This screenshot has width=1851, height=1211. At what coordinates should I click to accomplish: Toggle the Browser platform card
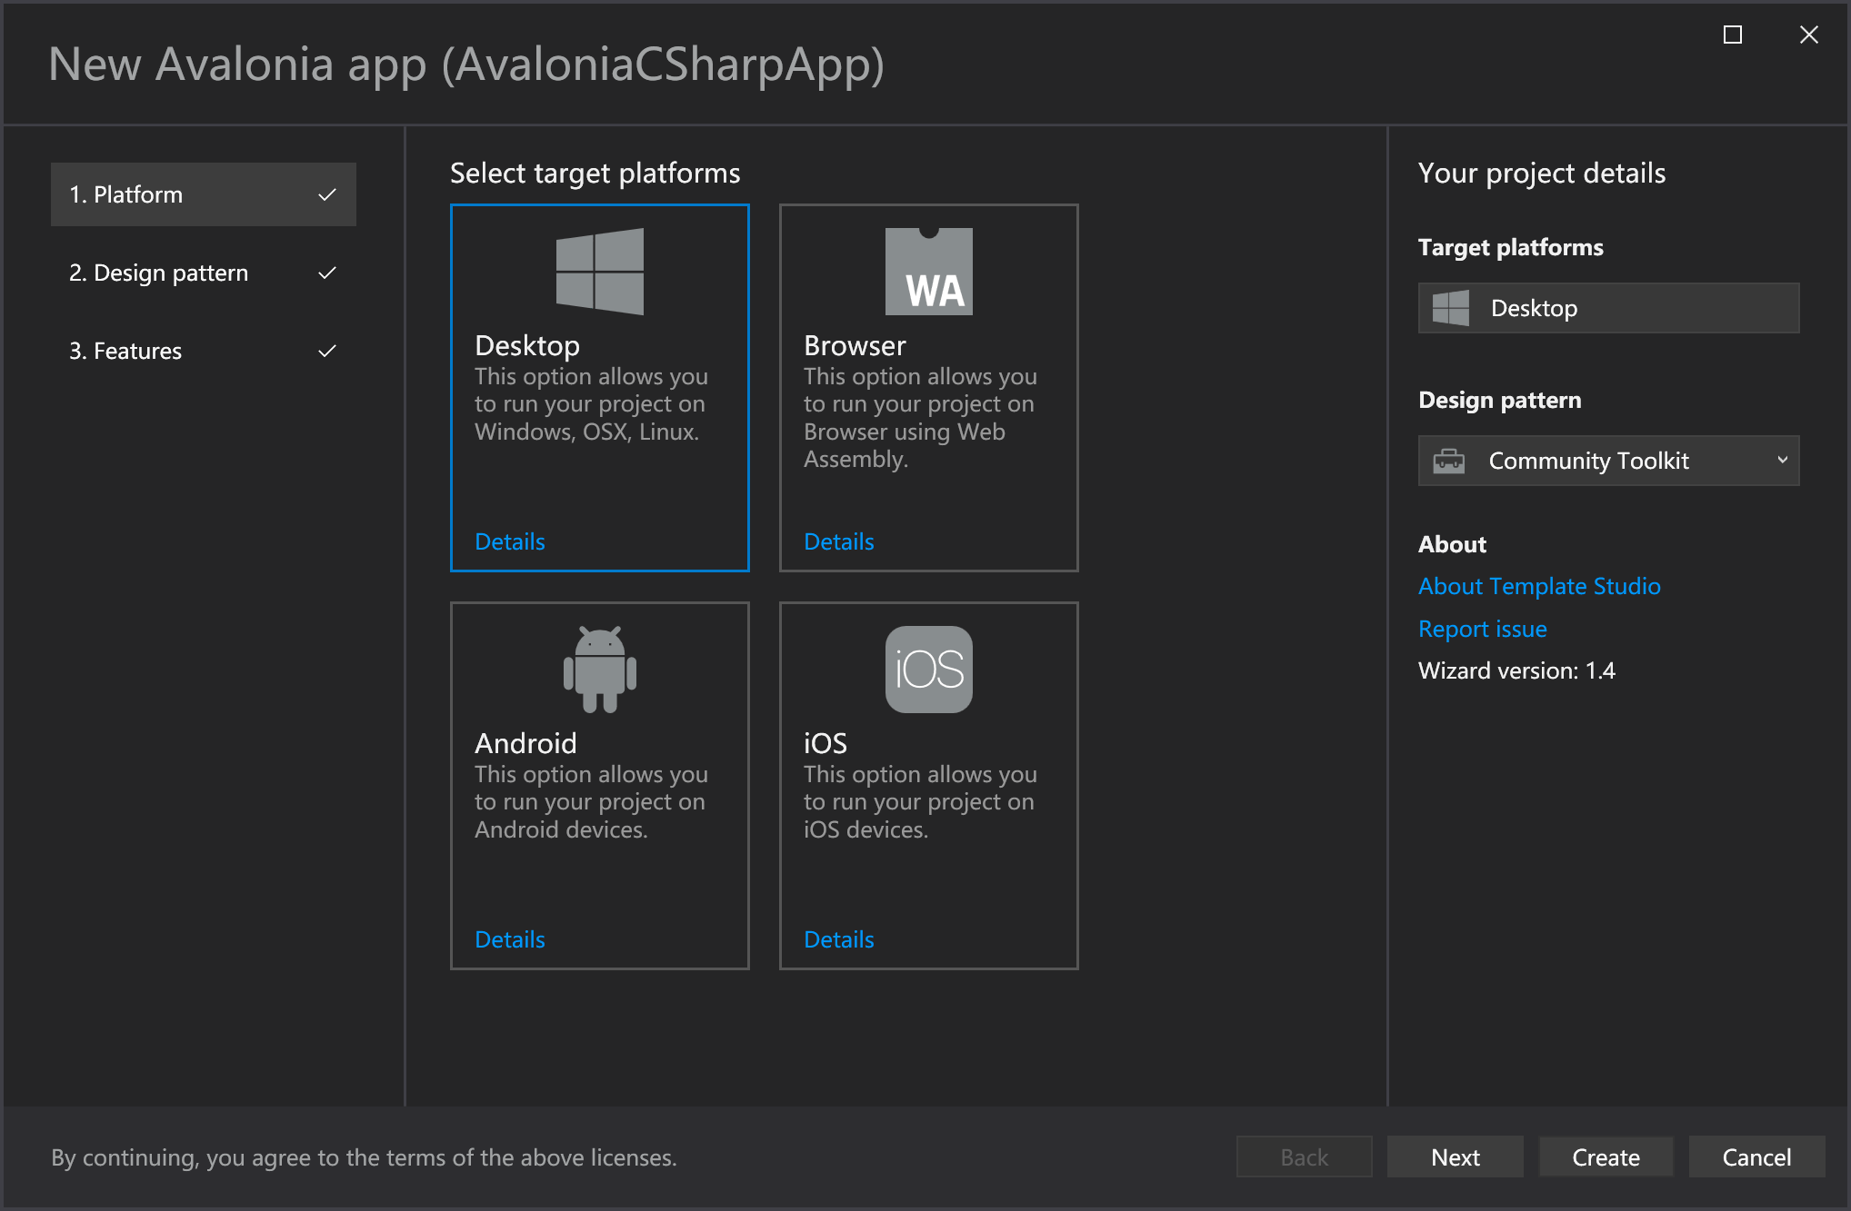929,388
